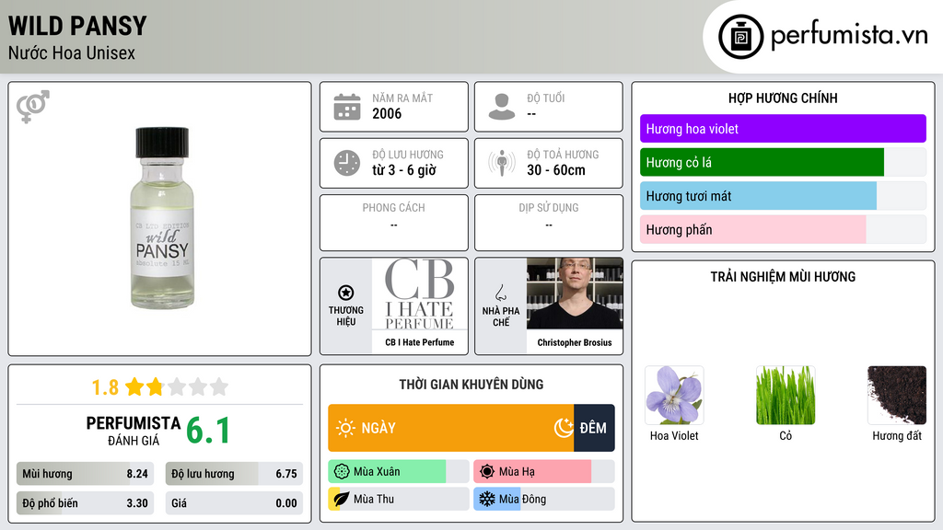Image resolution: width=943 pixels, height=530 pixels.
Task: Click the Mùa Hạ season bar
Action: (x=544, y=472)
